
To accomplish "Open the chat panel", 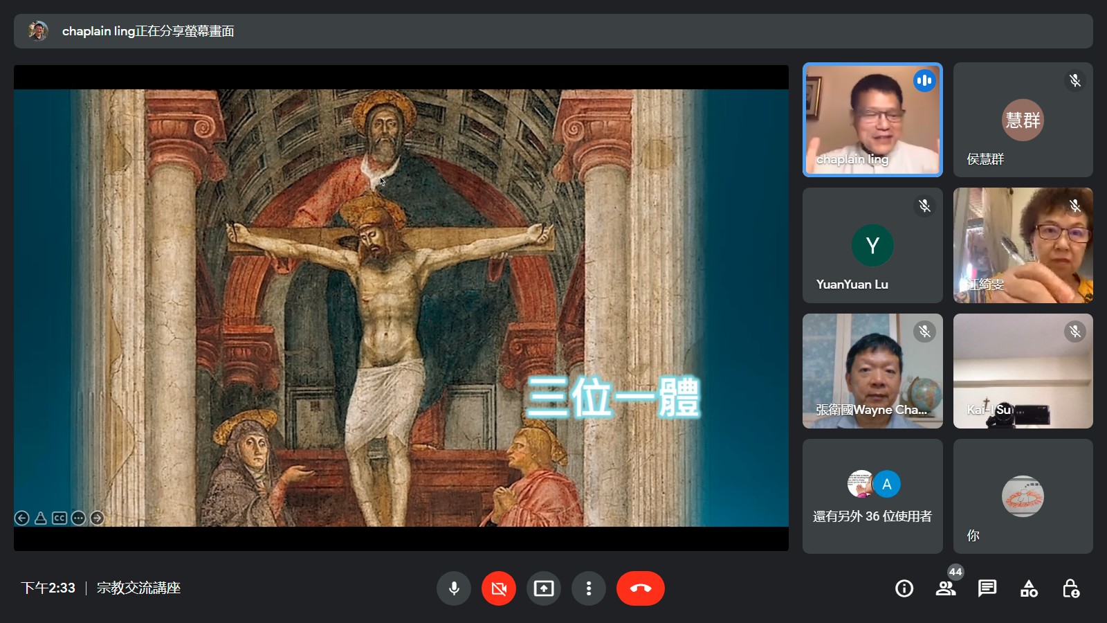I will pos(987,588).
